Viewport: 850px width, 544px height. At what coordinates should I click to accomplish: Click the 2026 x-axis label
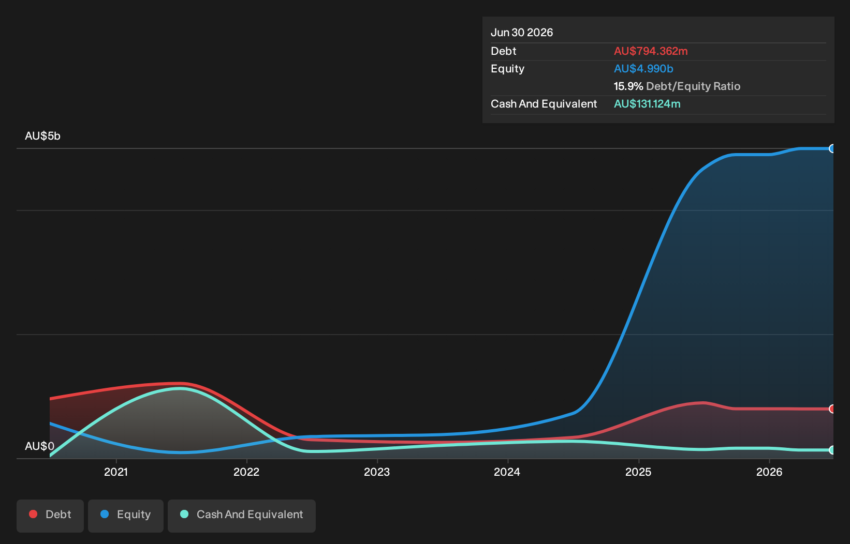pos(769,472)
